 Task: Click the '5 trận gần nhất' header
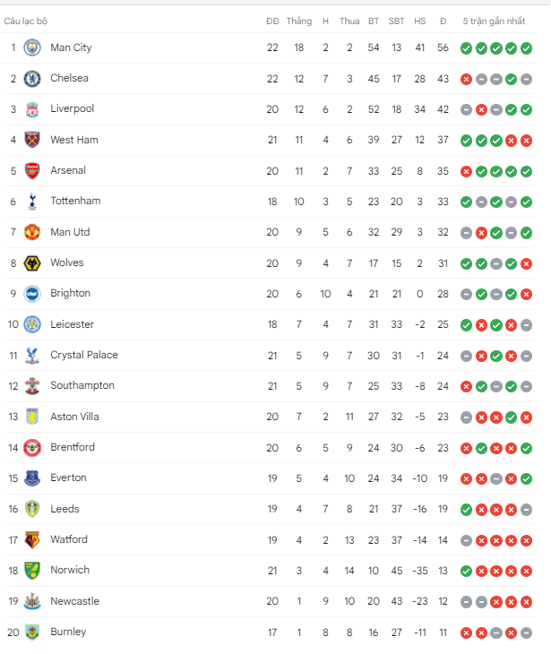[x=494, y=21]
